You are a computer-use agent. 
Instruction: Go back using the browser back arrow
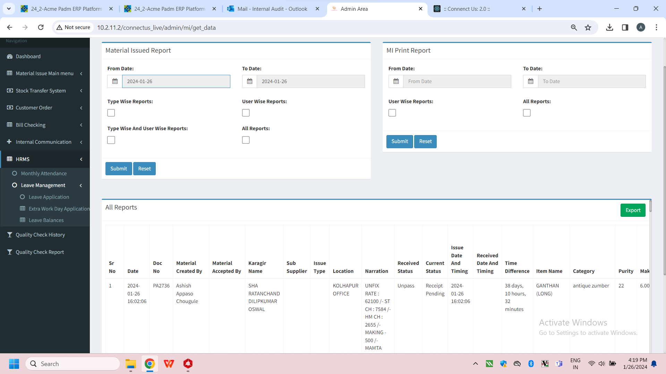pyautogui.click(x=9, y=27)
